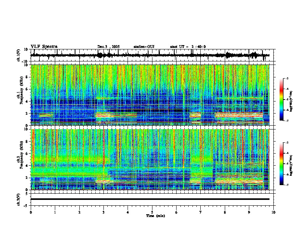Click the "ch.3(V)" axis label

coord(19,199)
